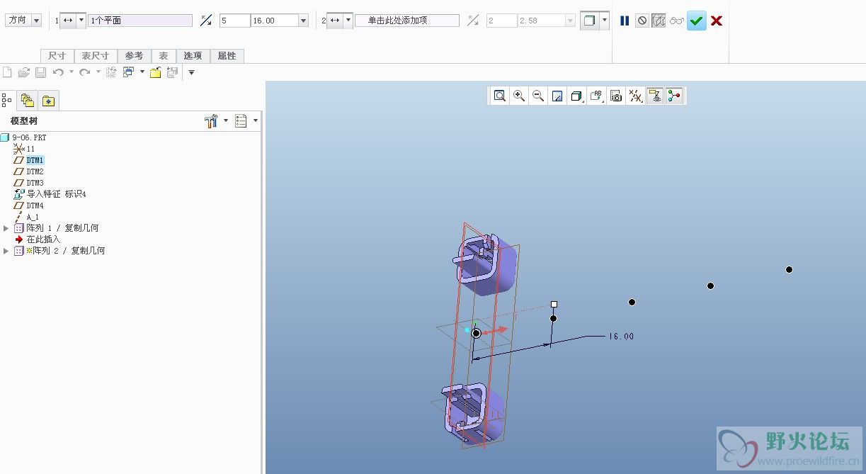Click the close window icon in quick toolbar
This screenshot has width=866, height=474.
coord(172,72)
